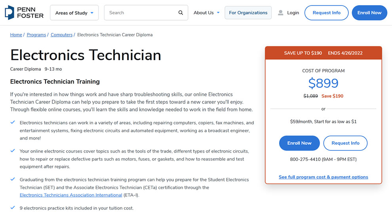Open the Programs breadcrumb link
The image size is (392, 223).
(36, 35)
